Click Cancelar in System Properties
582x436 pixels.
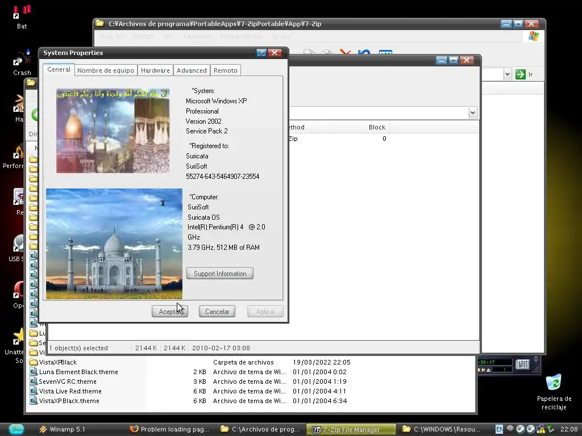(217, 312)
